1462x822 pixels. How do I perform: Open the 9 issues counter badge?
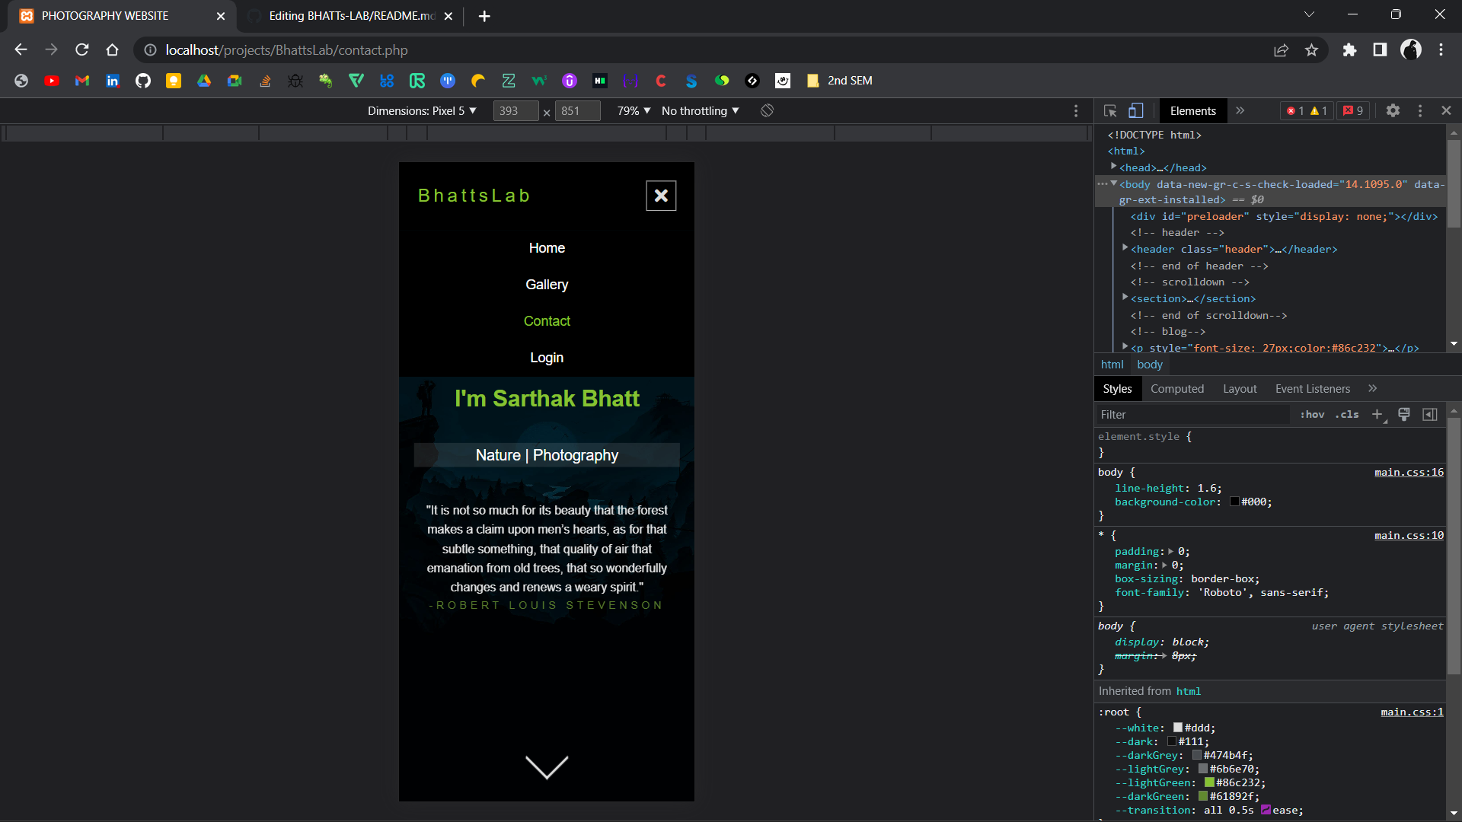point(1353,111)
